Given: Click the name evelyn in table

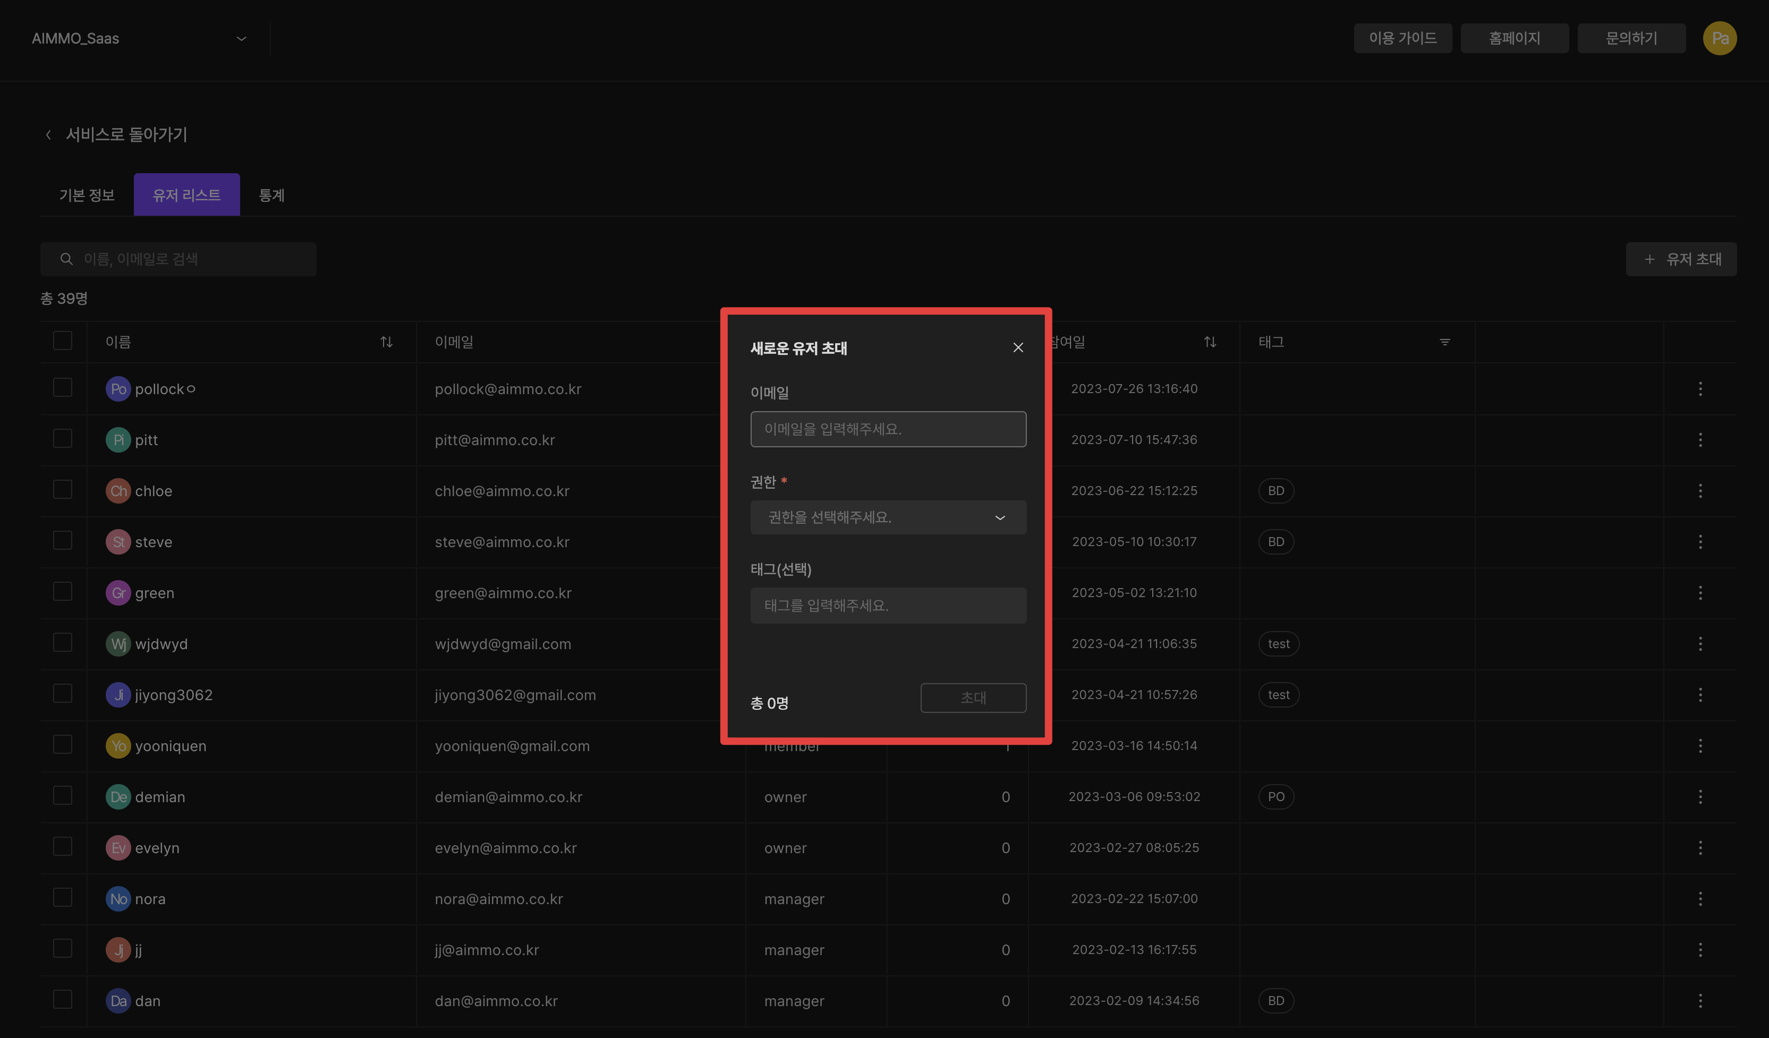Looking at the screenshot, I should (157, 848).
